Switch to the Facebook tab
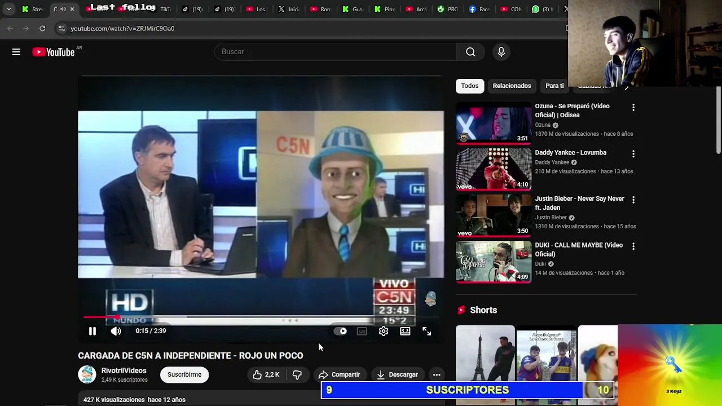The width and height of the screenshot is (722, 406). 481,9
